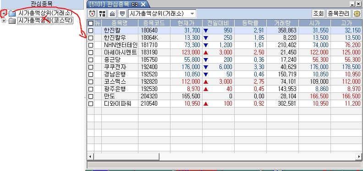
Task: Click the move up arrow icon
Action: tap(112, 14)
